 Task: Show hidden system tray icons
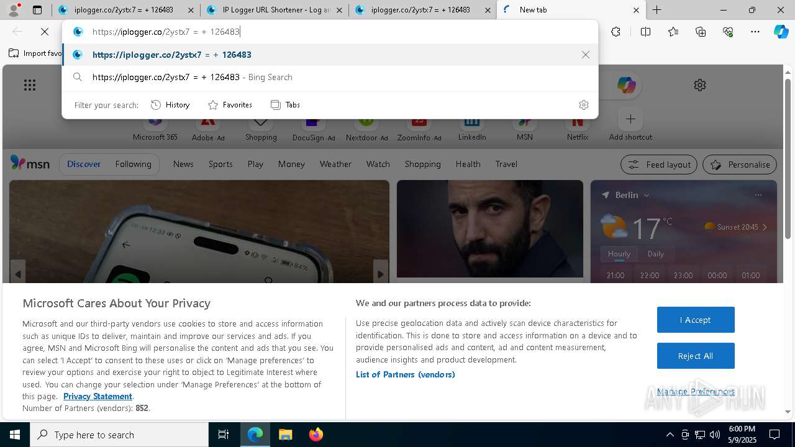coord(670,435)
